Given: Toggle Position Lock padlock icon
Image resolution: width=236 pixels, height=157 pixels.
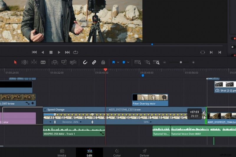Looking at the screenshot, I should click(103, 62).
